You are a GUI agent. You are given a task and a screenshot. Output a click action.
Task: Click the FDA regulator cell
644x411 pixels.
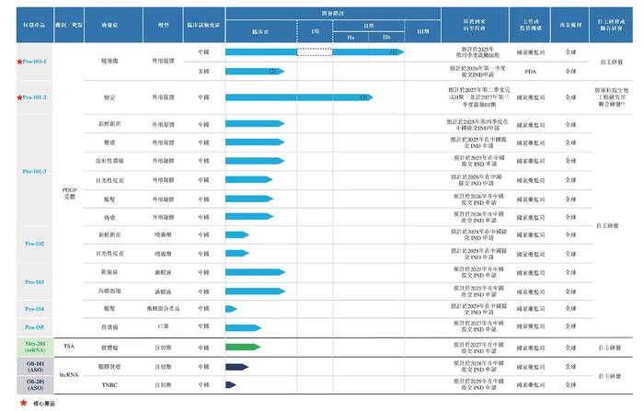pyautogui.click(x=530, y=70)
